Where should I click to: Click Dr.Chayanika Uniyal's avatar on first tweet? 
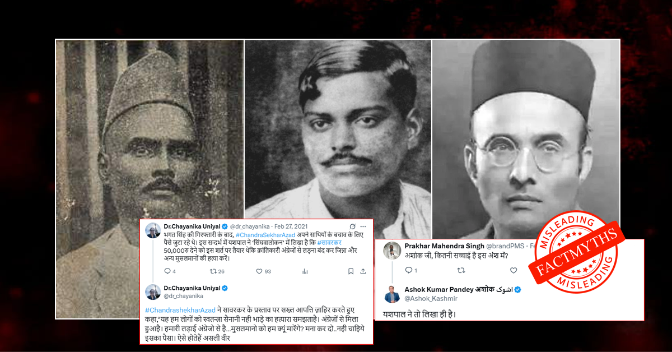click(x=153, y=230)
